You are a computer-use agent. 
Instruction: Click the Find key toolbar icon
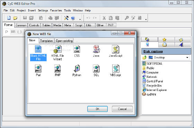coord(126,18)
